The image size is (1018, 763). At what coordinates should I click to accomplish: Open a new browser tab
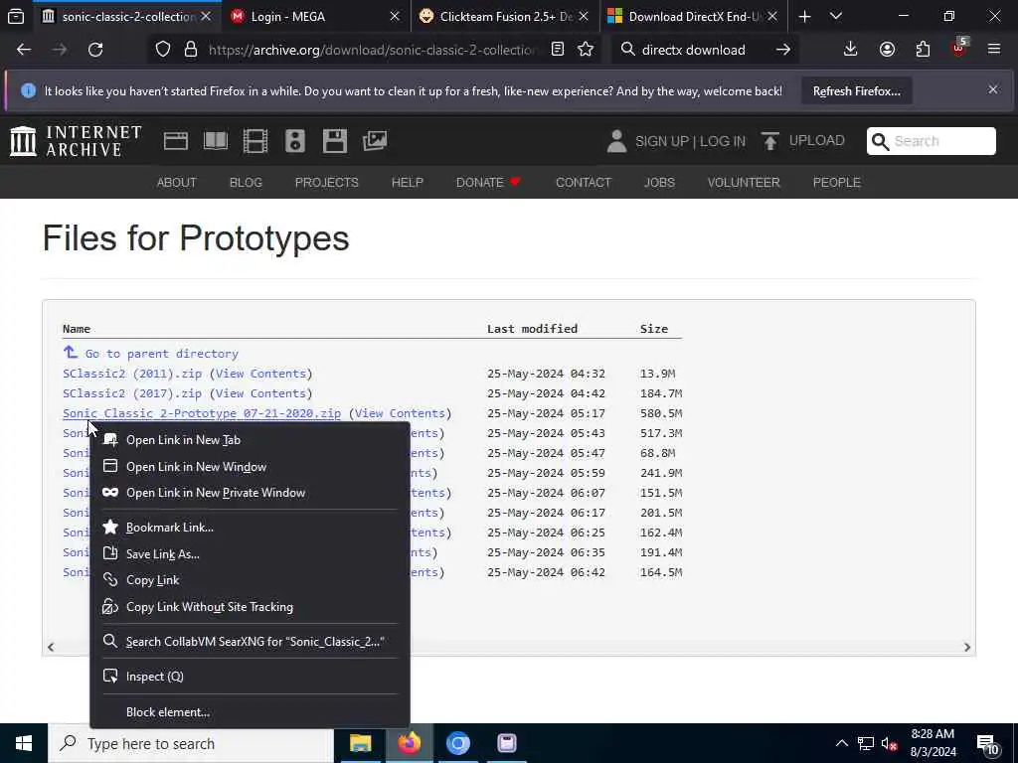pos(804,16)
